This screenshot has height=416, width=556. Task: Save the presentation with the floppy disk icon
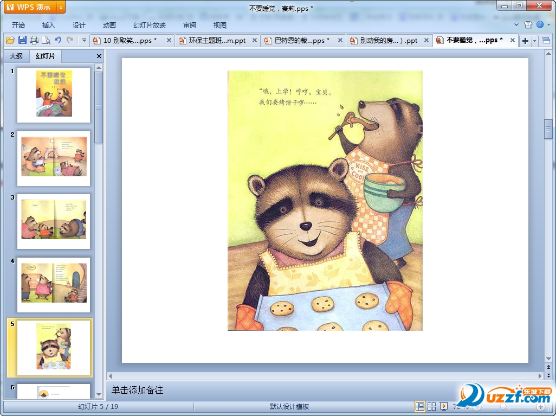[22, 40]
